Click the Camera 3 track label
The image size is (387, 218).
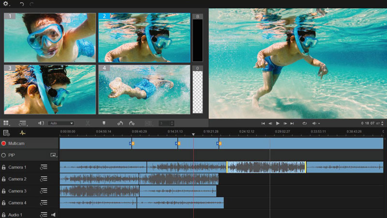(17, 191)
